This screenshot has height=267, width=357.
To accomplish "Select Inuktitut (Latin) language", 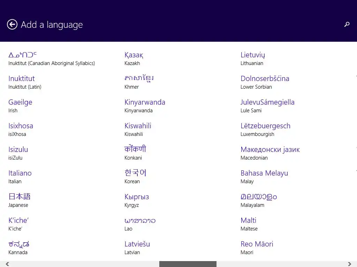I will point(25,82).
